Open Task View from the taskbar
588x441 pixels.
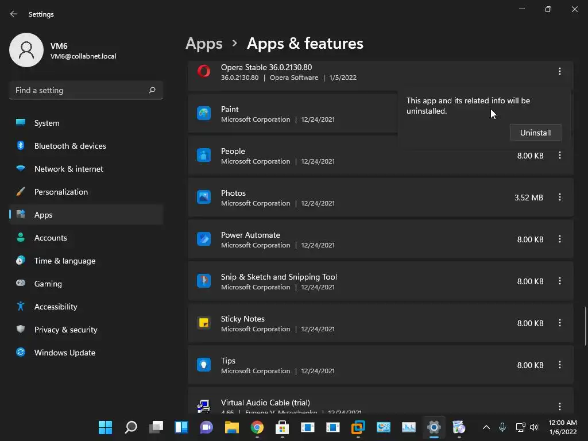[x=156, y=427]
